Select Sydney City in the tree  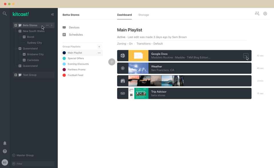pyautogui.click(x=34, y=43)
